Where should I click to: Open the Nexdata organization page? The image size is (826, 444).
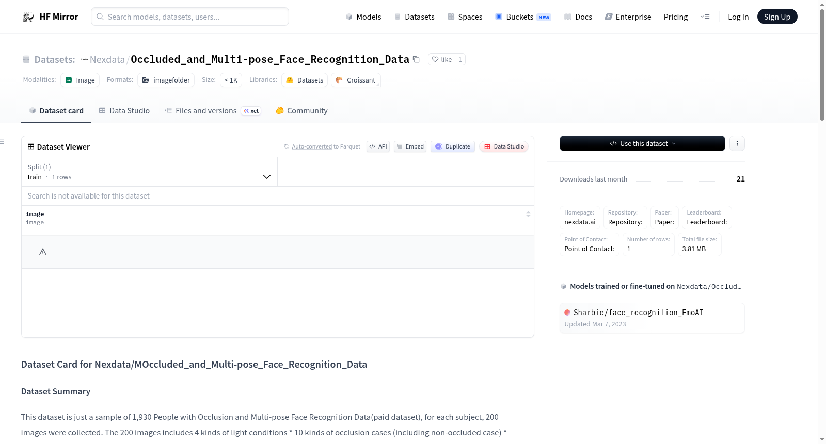pos(107,59)
